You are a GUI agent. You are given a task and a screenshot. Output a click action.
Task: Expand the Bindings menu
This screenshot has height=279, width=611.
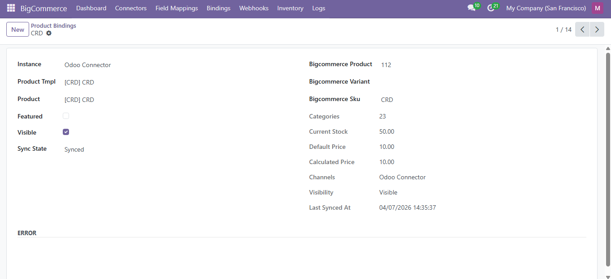click(218, 8)
